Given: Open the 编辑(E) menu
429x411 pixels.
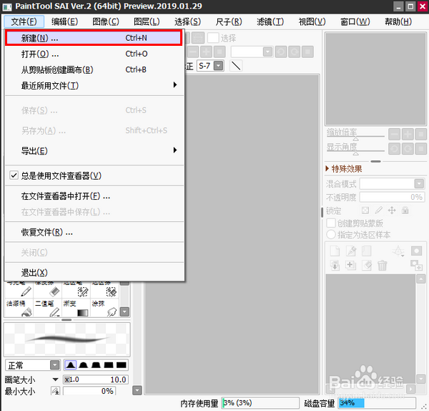Looking at the screenshot, I should [65, 21].
